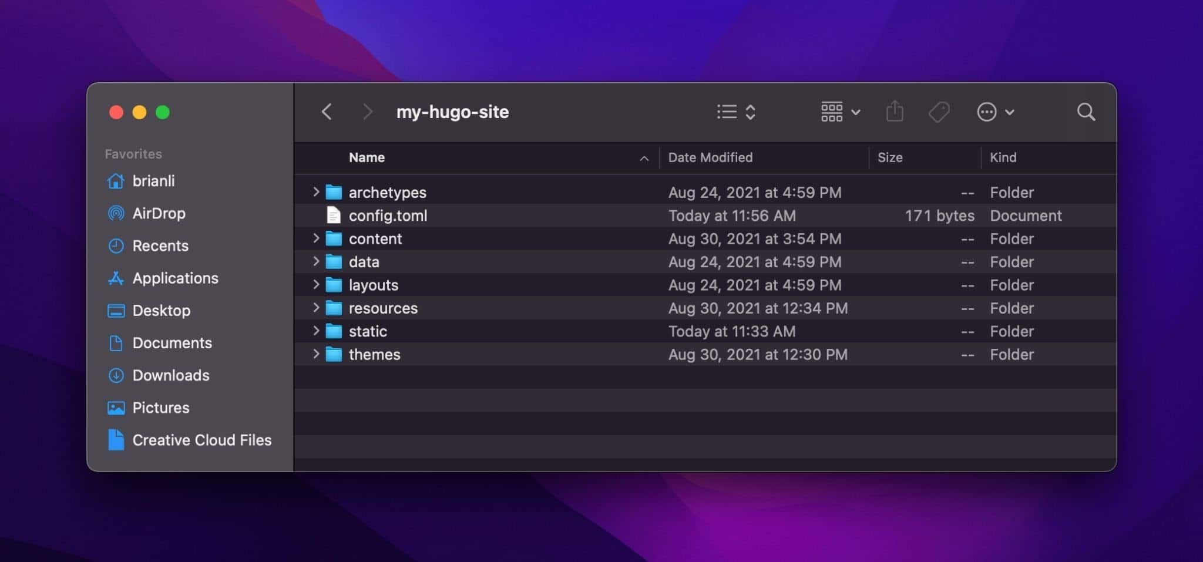1203x562 pixels.
Task: Open the Tags icon in the toolbar
Action: point(938,112)
